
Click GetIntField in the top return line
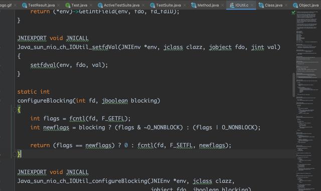97,12
